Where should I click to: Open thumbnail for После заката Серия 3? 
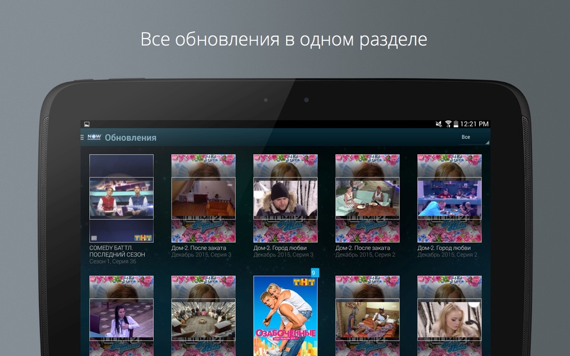click(204, 198)
